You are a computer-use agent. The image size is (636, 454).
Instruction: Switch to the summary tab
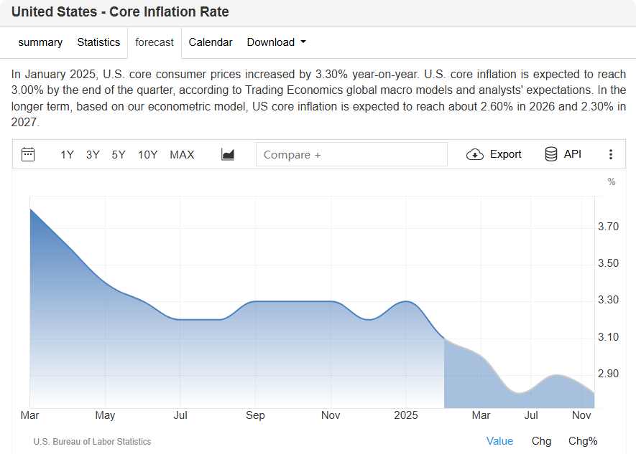click(40, 42)
